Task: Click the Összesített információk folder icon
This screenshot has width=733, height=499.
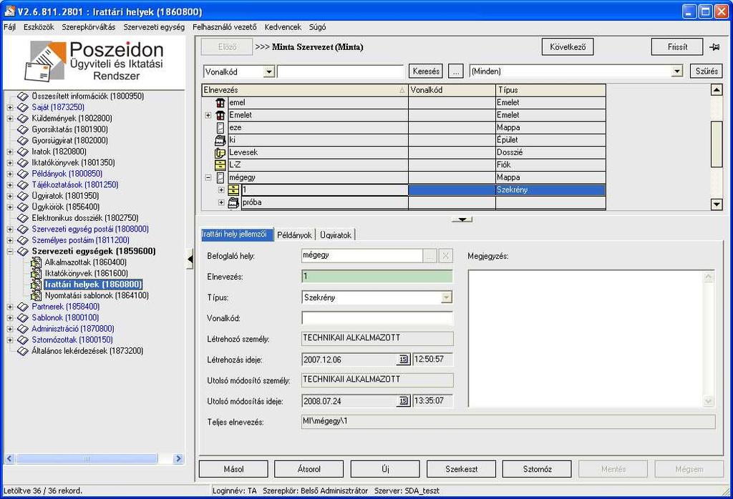Action: pyautogui.click(x=23, y=97)
